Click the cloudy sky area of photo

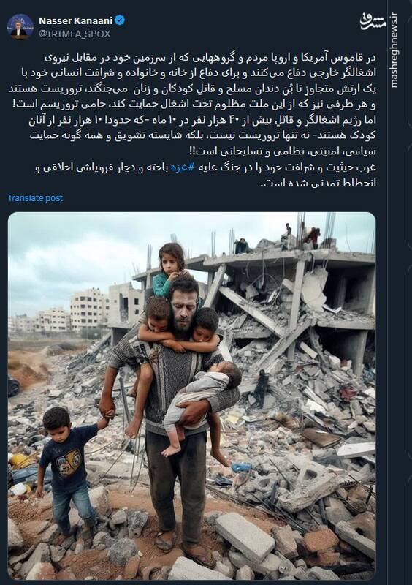click(x=94, y=254)
